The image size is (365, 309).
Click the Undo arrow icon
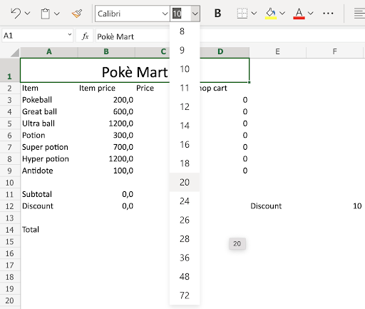[16, 13]
